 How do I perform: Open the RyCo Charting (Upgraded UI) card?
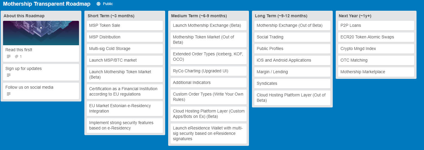pyautogui.click(x=209, y=71)
